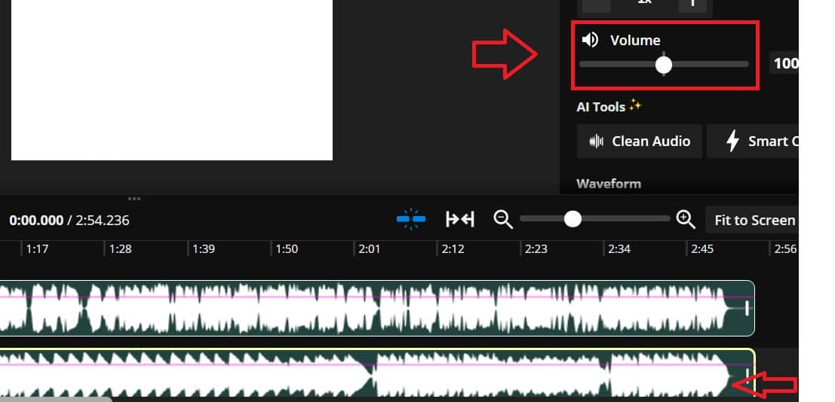Click the upper clip's right trim handle
Screen dimensions: 835x402
click(748, 308)
